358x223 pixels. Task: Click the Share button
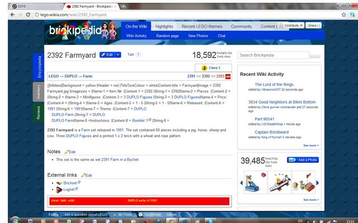point(314,25)
